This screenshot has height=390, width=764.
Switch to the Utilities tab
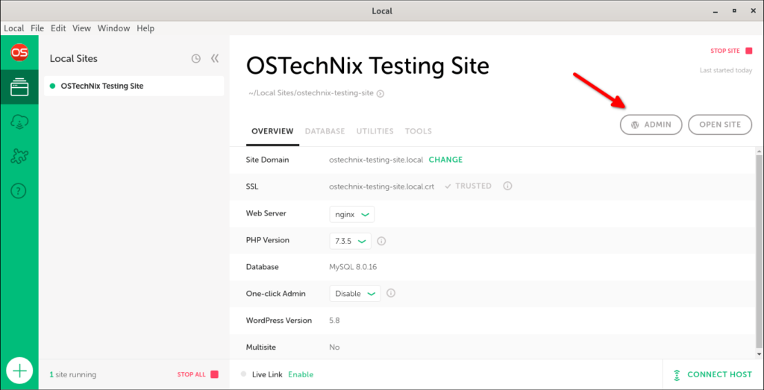pos(375,131)
